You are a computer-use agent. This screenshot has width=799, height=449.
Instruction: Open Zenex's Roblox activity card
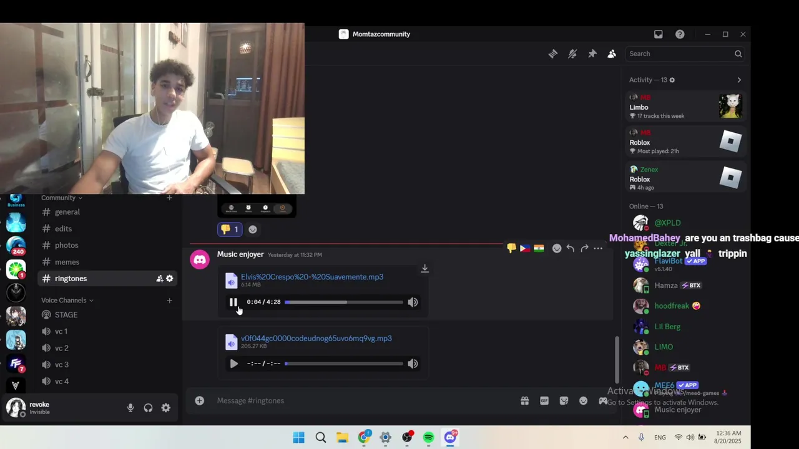(x=685, y=178)
